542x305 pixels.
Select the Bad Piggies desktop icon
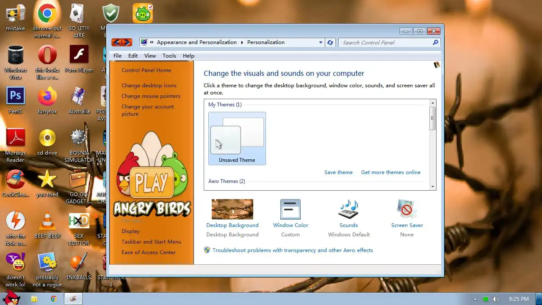click(x=143, y=13)
